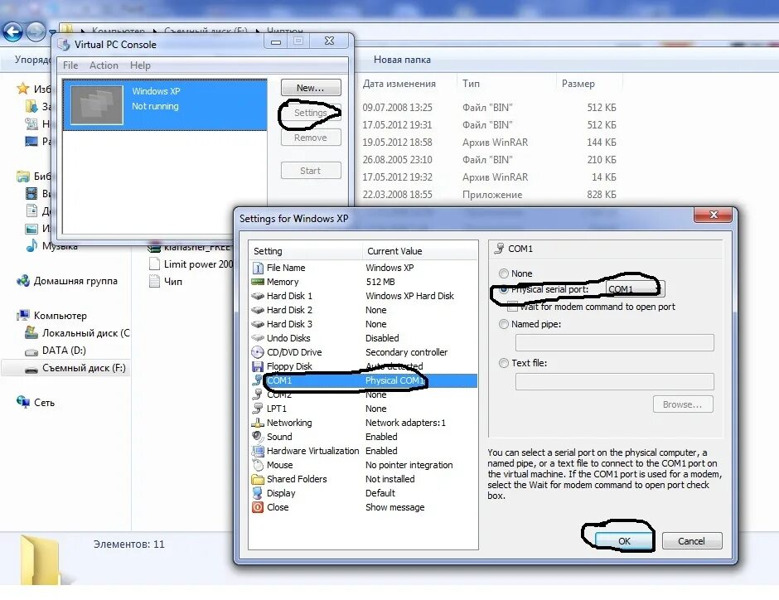Click Упорядочить in Explorer toolbar
This screenshot has width=779, height=600.
click(33, 60)
